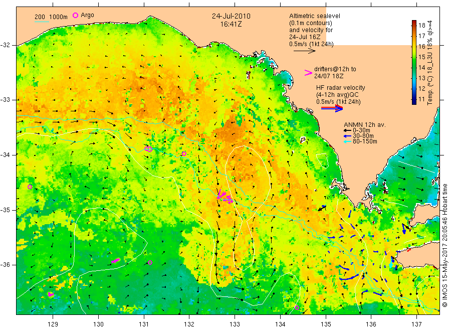The image size is (451, 331).
Task: Click the latitude axis label -36
Action: 5,265
